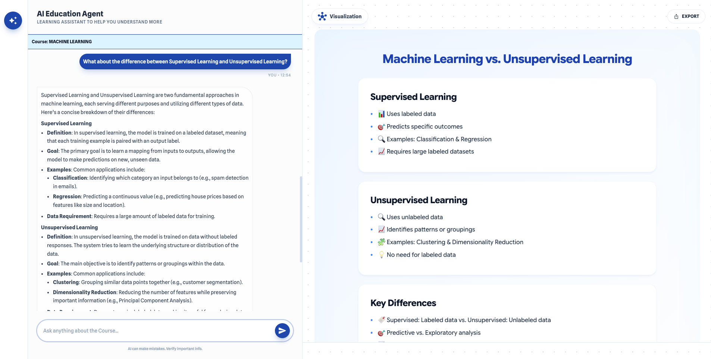
Task: Click the Machine Learning vs. Unsupervised Learning title
Action: pyautogui.click(x=507, y=59)
